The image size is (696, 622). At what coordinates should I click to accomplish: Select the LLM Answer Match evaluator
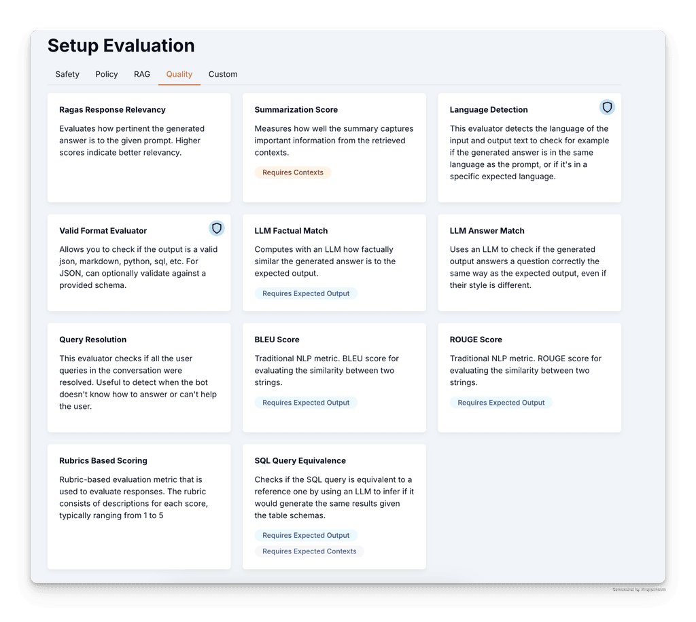pos(529,263)
